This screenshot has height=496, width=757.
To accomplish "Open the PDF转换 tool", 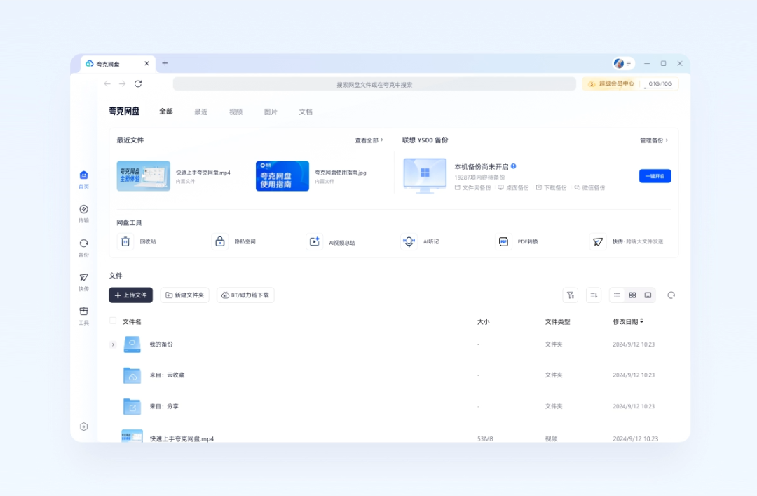I will [x=517, y=241].
